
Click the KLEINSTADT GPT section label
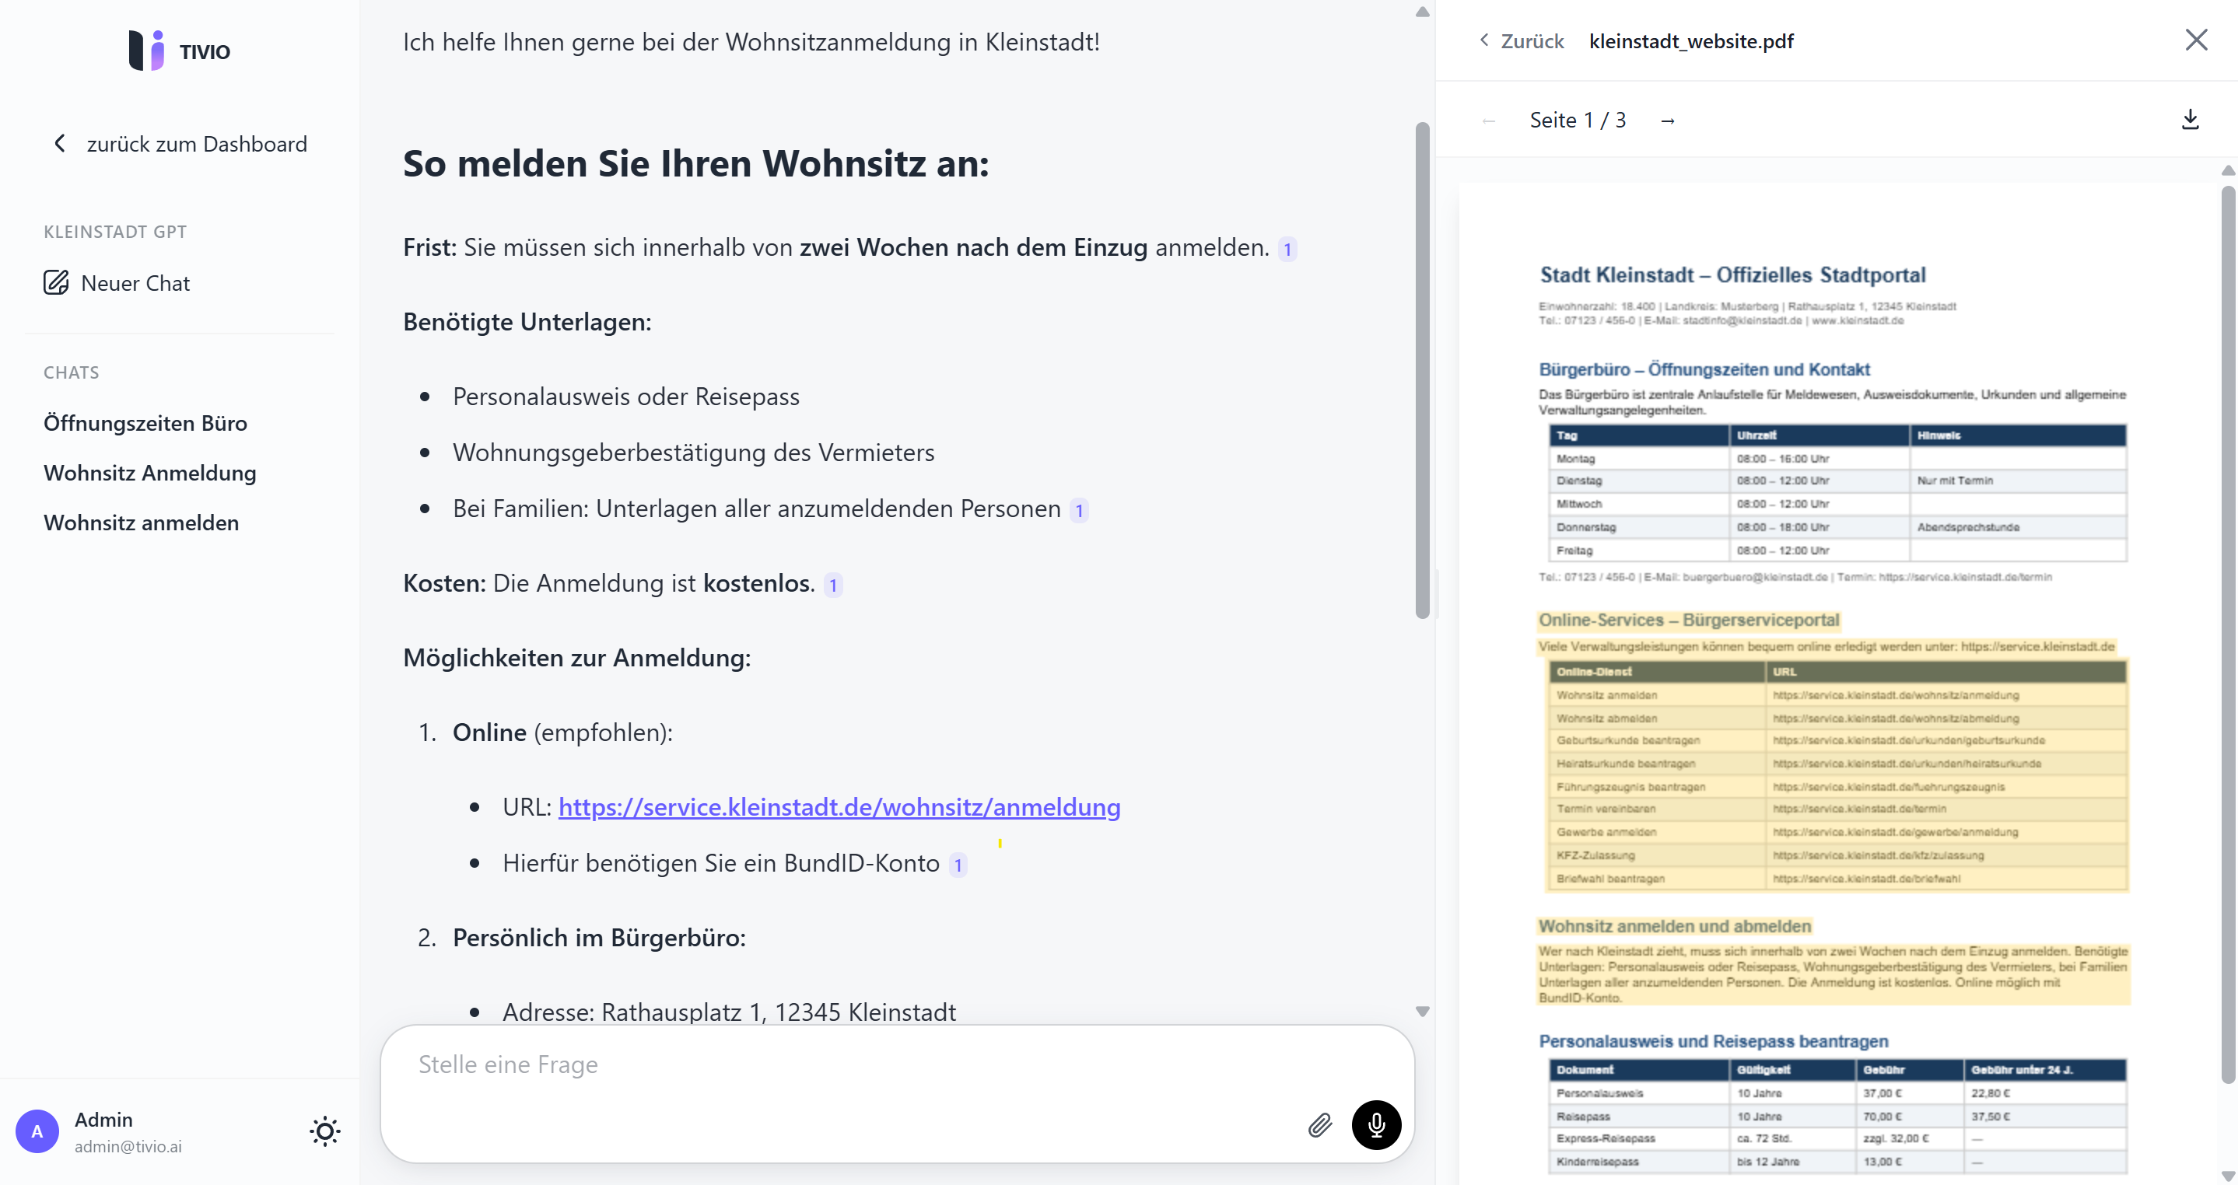114,232
